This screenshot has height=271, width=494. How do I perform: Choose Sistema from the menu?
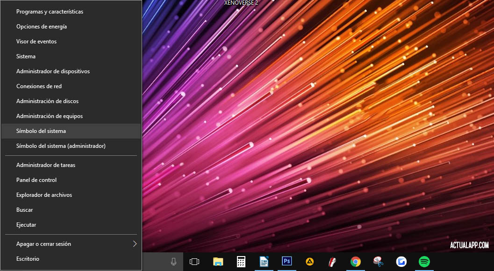[71, 56]
